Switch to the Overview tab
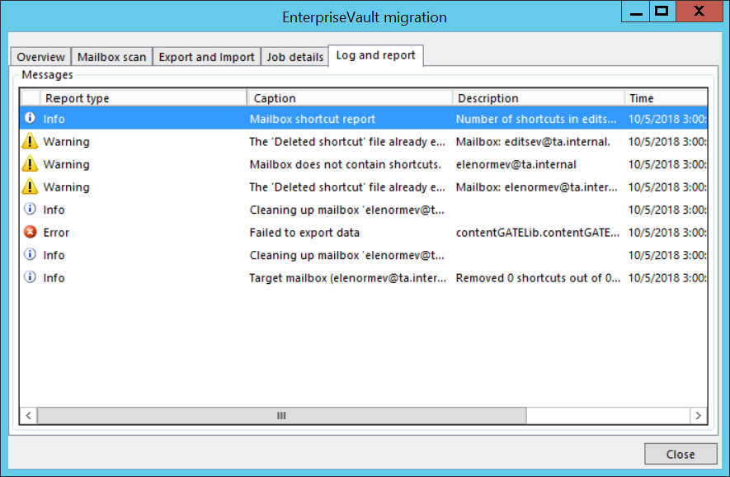 (x=40, y=57)
